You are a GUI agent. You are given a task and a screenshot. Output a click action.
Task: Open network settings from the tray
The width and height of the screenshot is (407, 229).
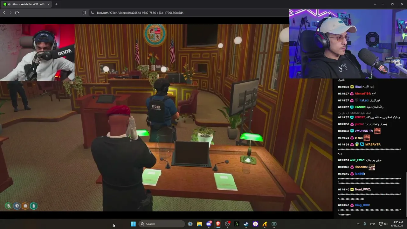[x=381, y=224]
